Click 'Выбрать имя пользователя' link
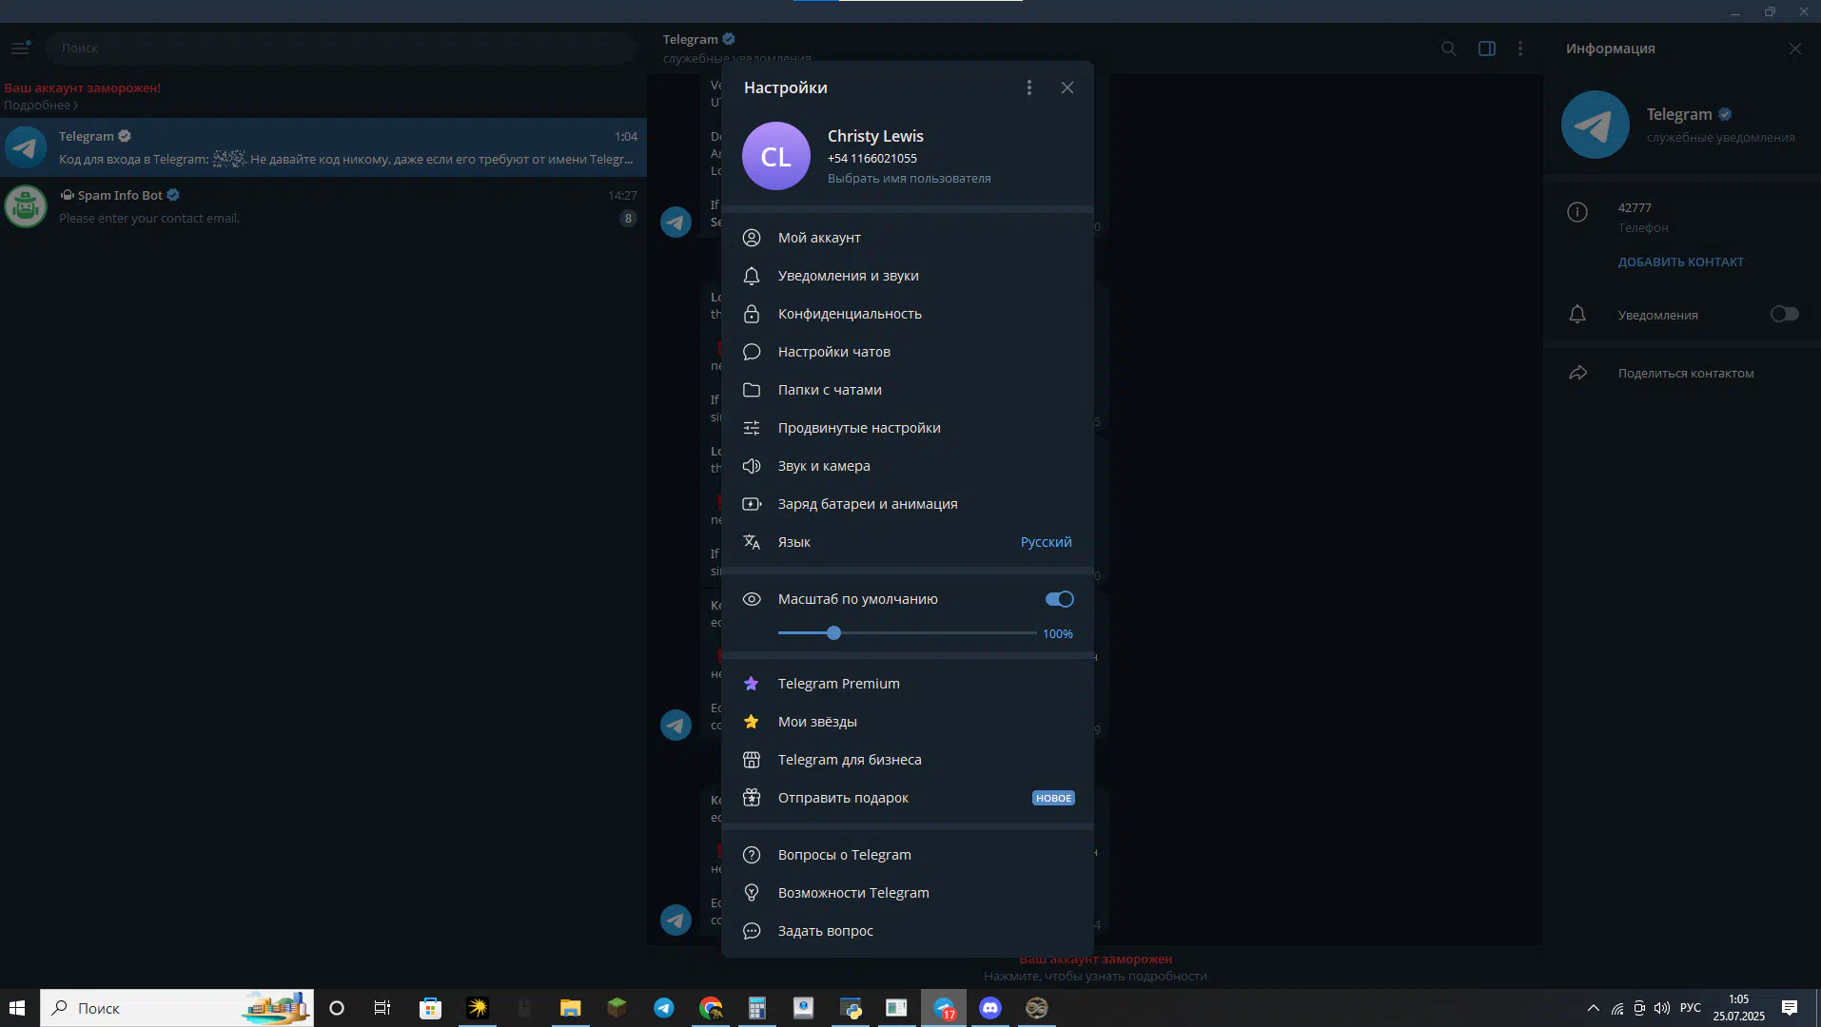The width and height of the screenshot is (1821, 1027). [x=909, y=178]
